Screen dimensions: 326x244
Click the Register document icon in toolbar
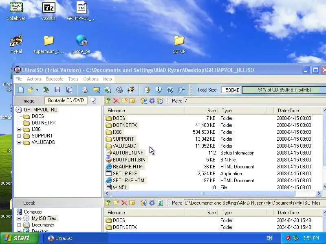tap(147, 90)
